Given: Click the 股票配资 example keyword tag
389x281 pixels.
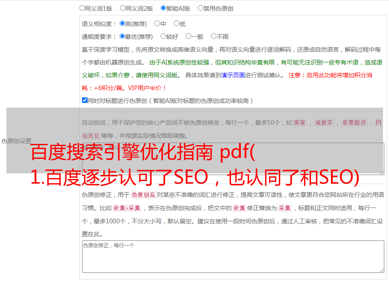Looking at the screenshot, I should (354, 123).
